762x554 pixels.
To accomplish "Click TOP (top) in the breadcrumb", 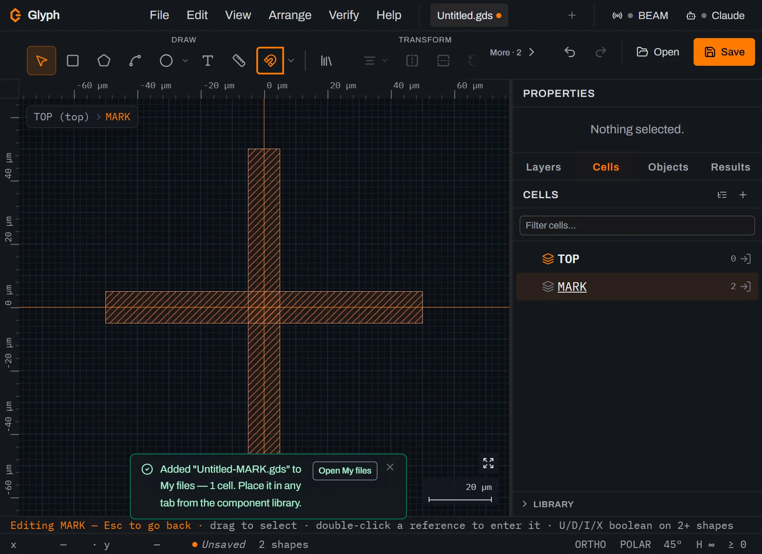I will click(x=61, y=117).
